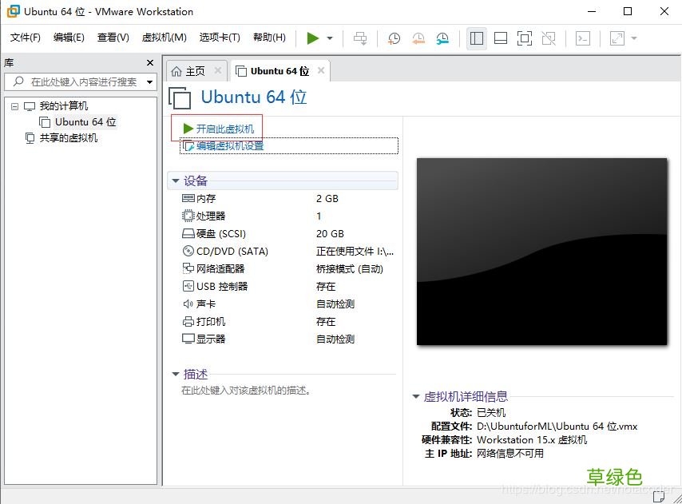Toggle the library sidebar view
The width and height of the screenshot is (682, 504).
point(477,38)
